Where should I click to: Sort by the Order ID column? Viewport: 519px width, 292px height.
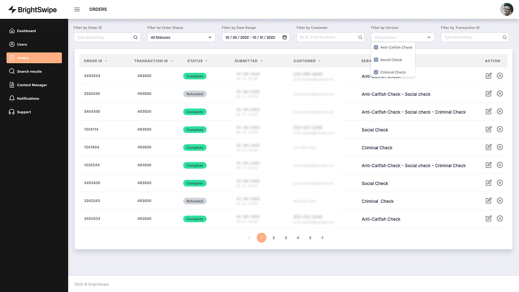click(95, 61)
